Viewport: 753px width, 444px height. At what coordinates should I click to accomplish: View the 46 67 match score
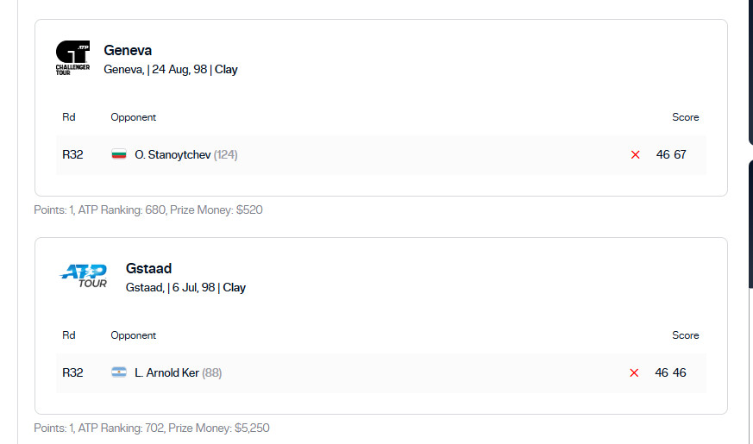[x=671, y=154]
